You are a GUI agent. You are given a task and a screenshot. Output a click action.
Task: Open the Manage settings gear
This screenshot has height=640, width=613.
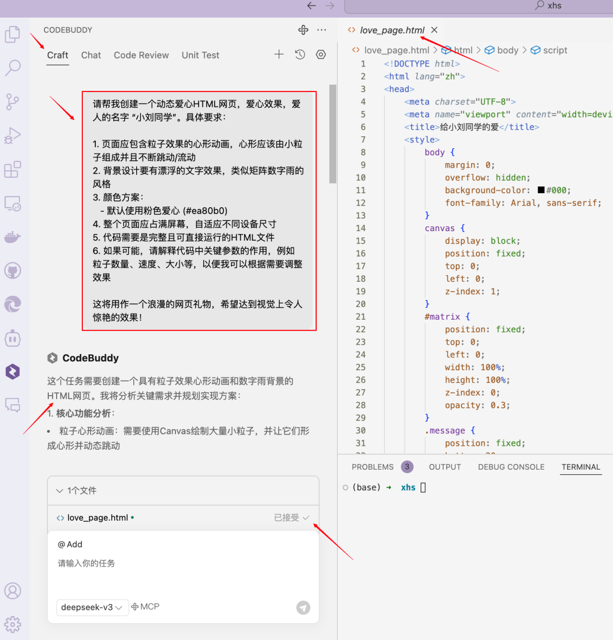pos(12,625)
